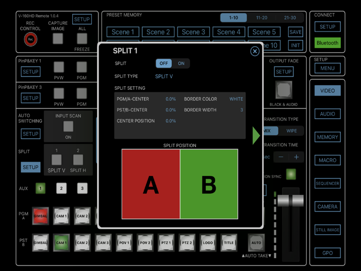The image size is (361, 271).
Task: Increase transition time with plus
Action: coord(297,157)
